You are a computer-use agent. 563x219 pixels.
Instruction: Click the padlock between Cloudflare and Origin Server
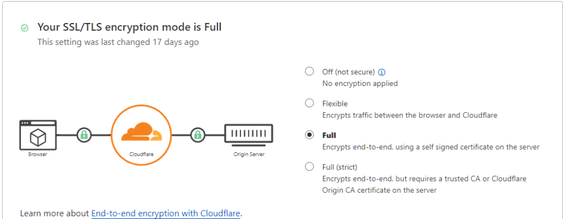click(197, 135)
